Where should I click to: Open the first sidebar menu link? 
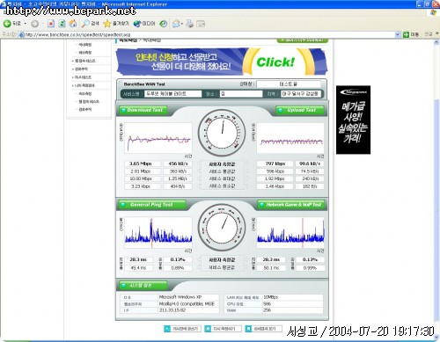85,45
